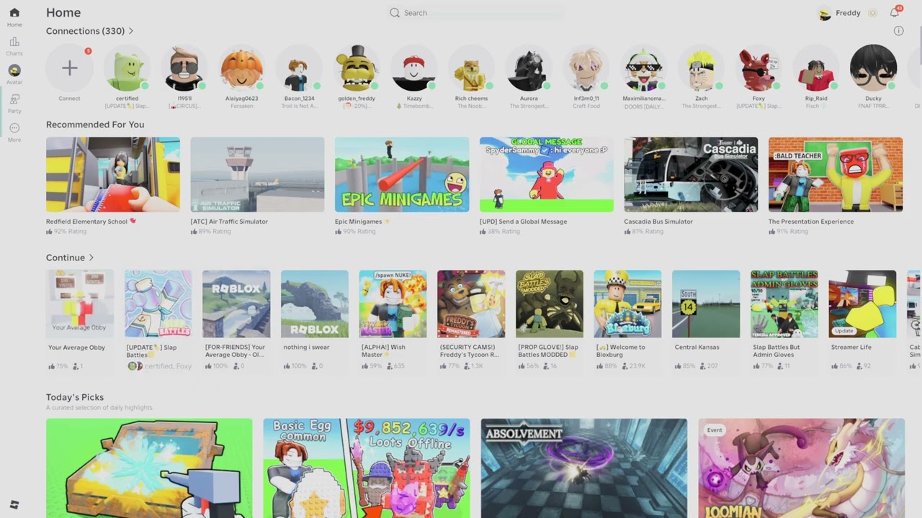This screenshot has width=922, height=518.
Task: Open the Redfield Elementary School thumbnail
Action: click(113, 175)
